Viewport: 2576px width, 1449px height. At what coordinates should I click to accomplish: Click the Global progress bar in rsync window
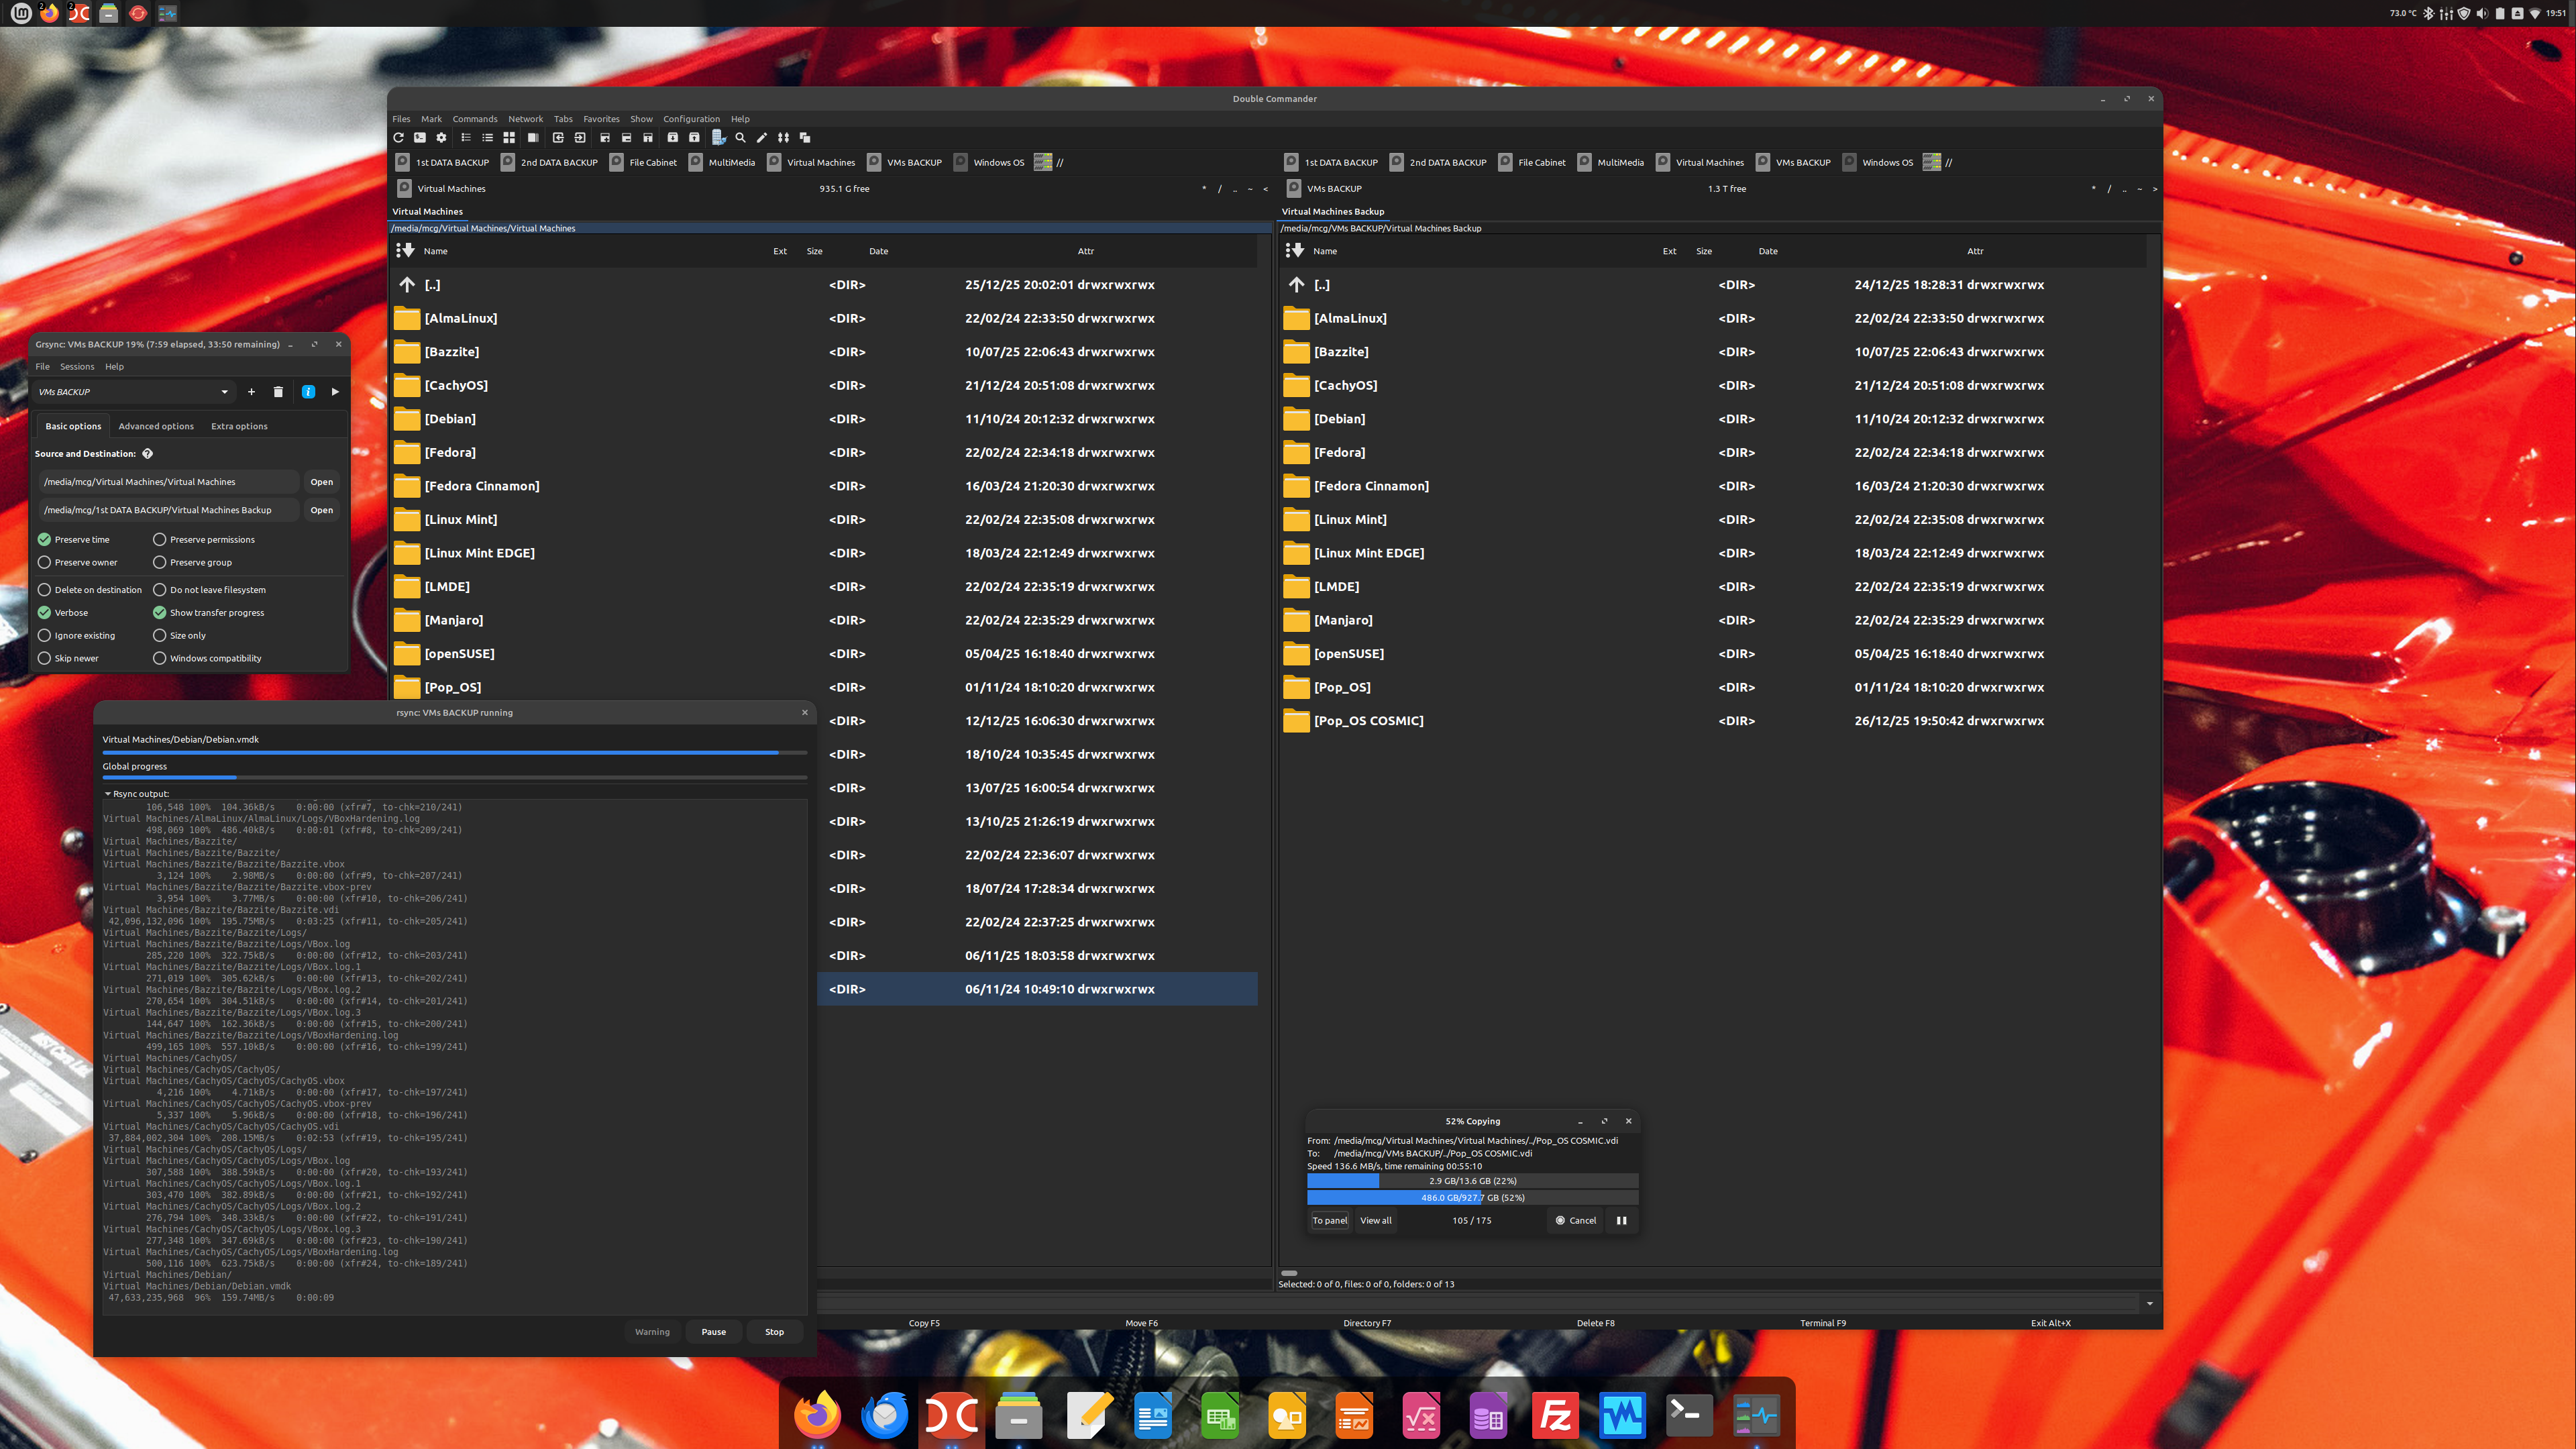(x=454, y=777)
